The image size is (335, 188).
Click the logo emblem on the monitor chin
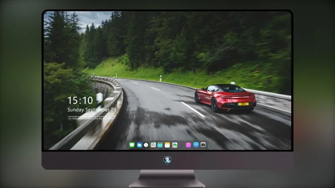pos(167,160)
